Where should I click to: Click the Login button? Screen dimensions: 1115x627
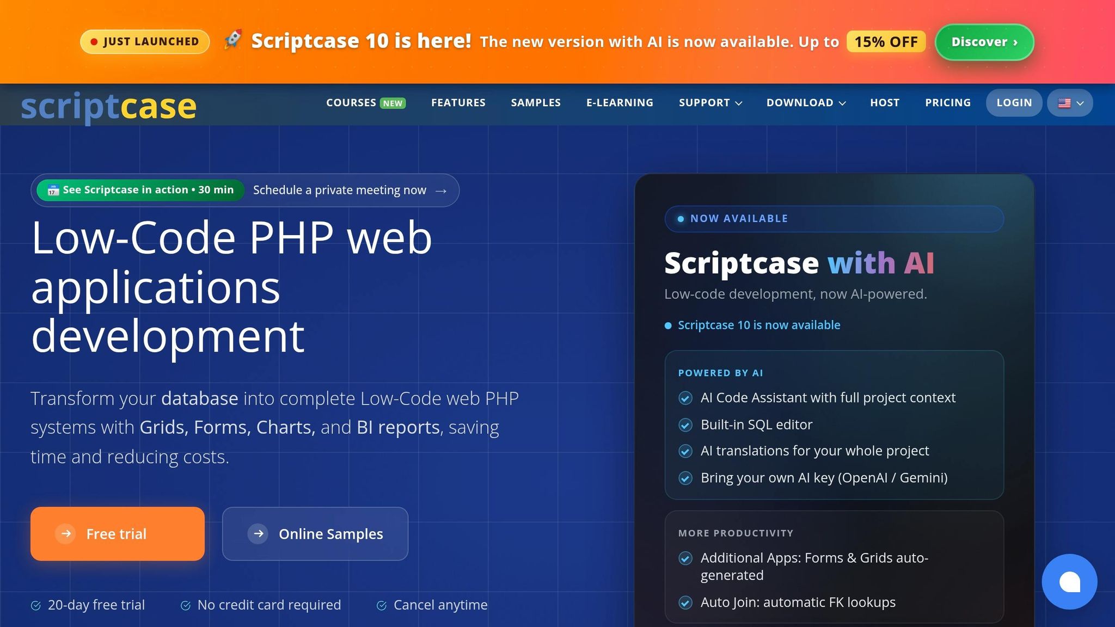(1014, 103)
